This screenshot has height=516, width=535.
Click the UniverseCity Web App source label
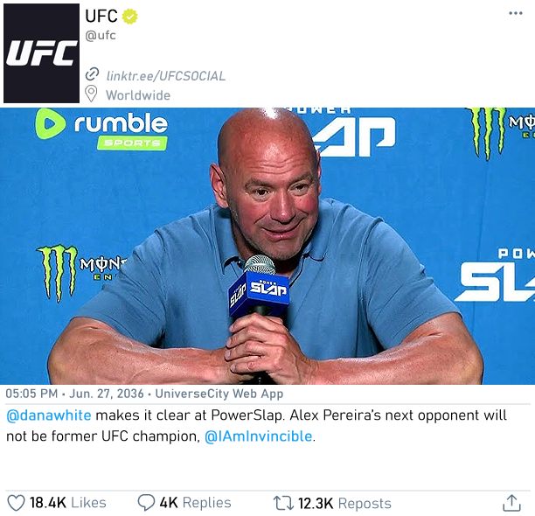pos(219,394)
